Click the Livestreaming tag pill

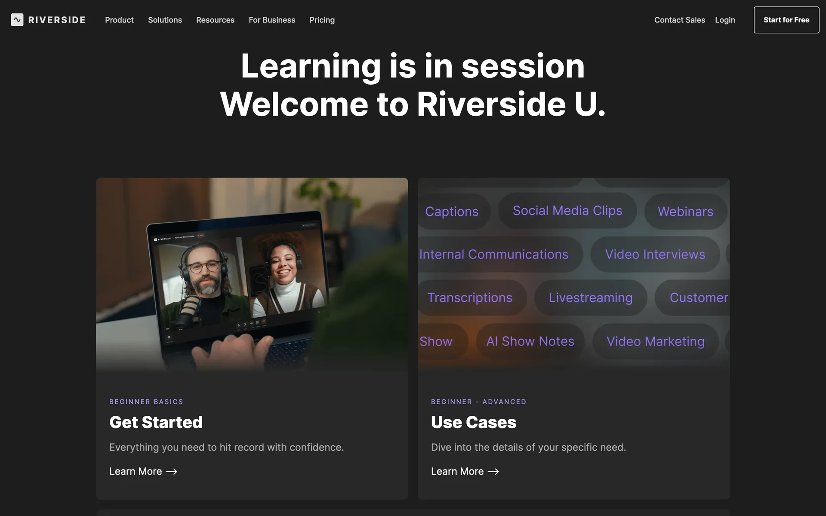[590, 298]
